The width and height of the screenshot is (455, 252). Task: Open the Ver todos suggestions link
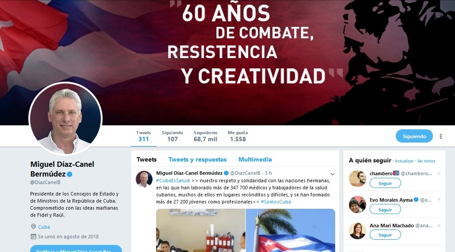(x=426, y=161)
